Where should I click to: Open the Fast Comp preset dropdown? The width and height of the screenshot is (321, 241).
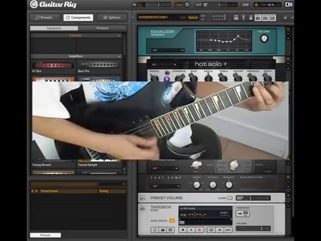click(167, 186)
